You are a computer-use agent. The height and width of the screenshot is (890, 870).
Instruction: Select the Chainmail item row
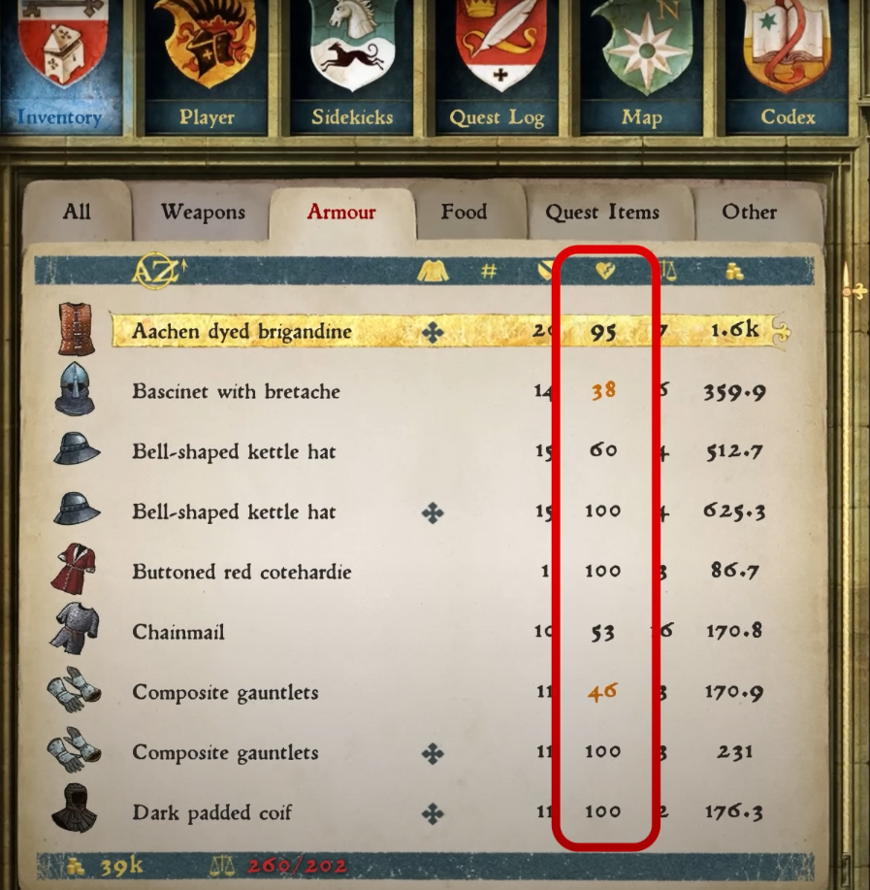[420, 632]
